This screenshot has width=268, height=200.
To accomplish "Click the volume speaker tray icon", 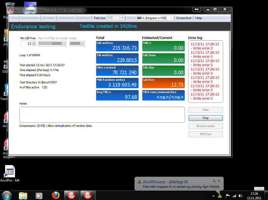I will pos(240,196).
